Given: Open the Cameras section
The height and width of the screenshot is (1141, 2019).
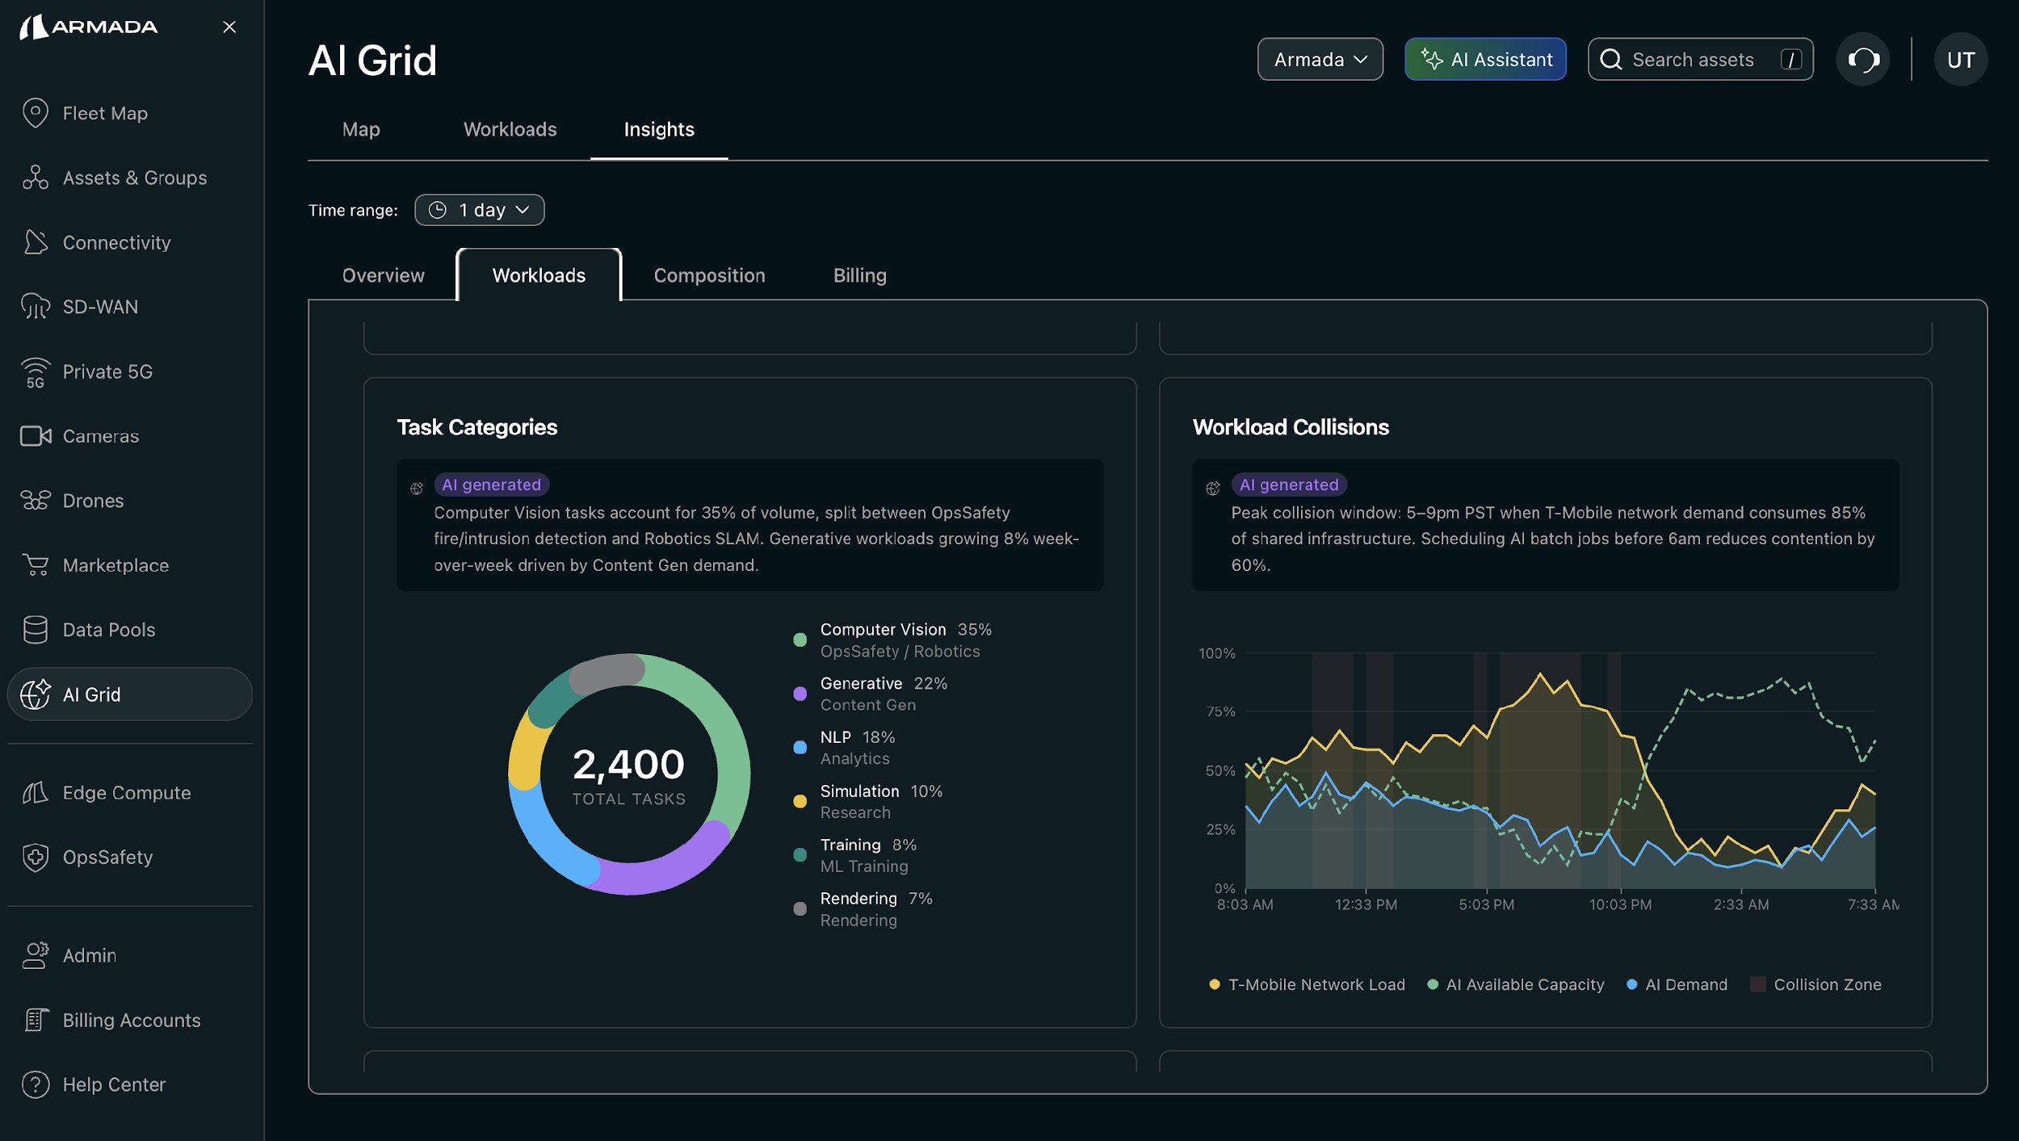Looking at the screenshot, I should (x=36, y=435).
